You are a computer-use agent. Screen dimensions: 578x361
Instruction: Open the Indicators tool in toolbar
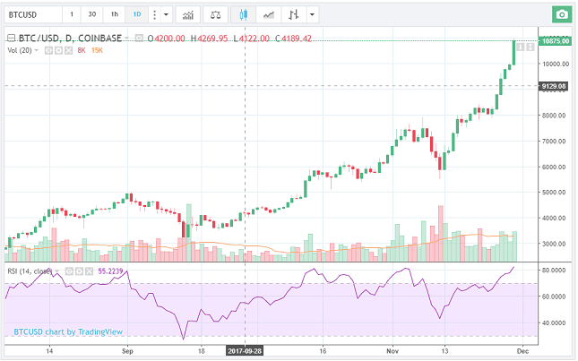click(x=188, y=14)
